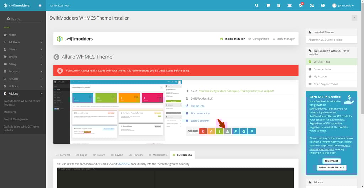Open the shopping cart icon in header

click(268, 6)
